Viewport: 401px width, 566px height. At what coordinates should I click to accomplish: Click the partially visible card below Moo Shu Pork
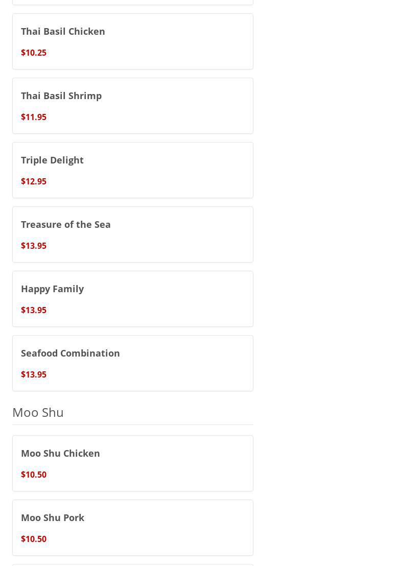coord(133,564)
